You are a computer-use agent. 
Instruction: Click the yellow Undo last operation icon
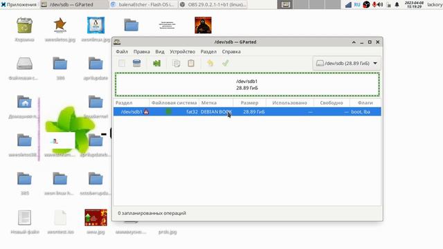[x=210, y=63]
